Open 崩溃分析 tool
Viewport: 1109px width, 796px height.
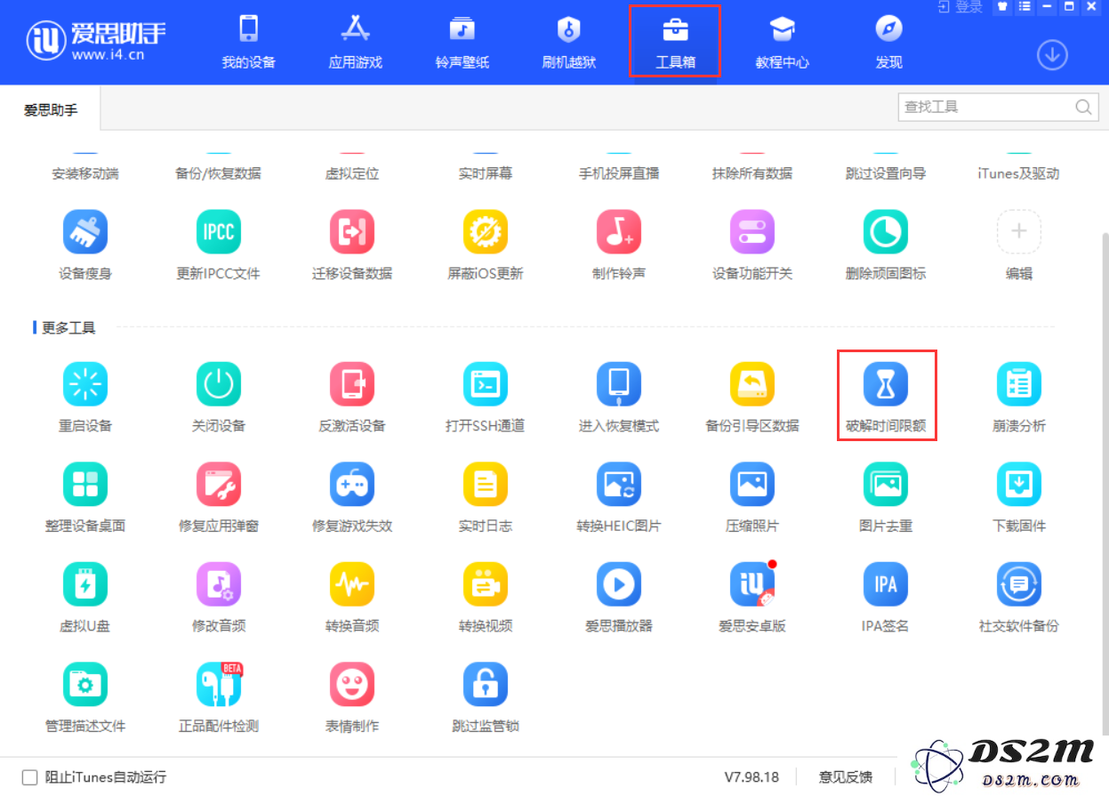tap(1019, 384)
